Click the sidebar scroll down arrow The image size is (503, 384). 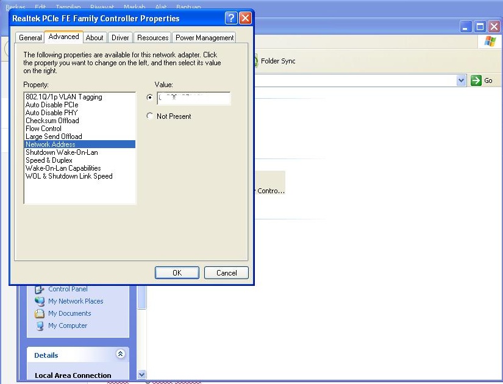(x=142, y=374)
